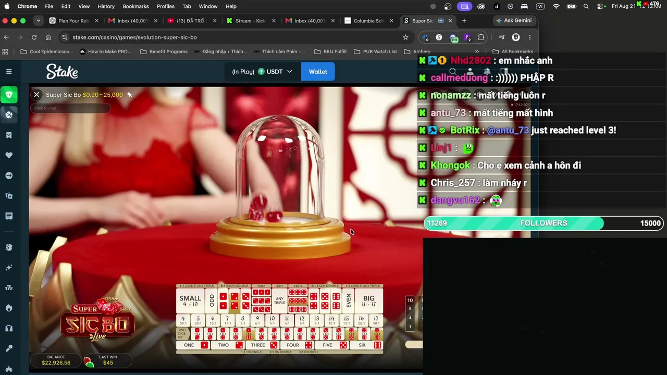Click the Wi-Fi icon in menu bar
The height and width of the screenshot is (375, 667).
[556, 6]
